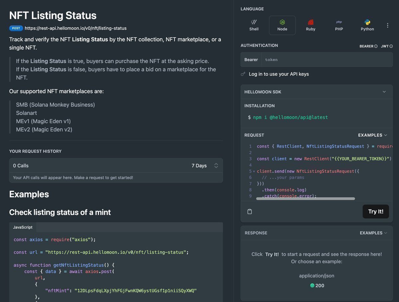Click the request code horizontal scrollbar
This screenshot has width=399, height=302.
(306, 199)
